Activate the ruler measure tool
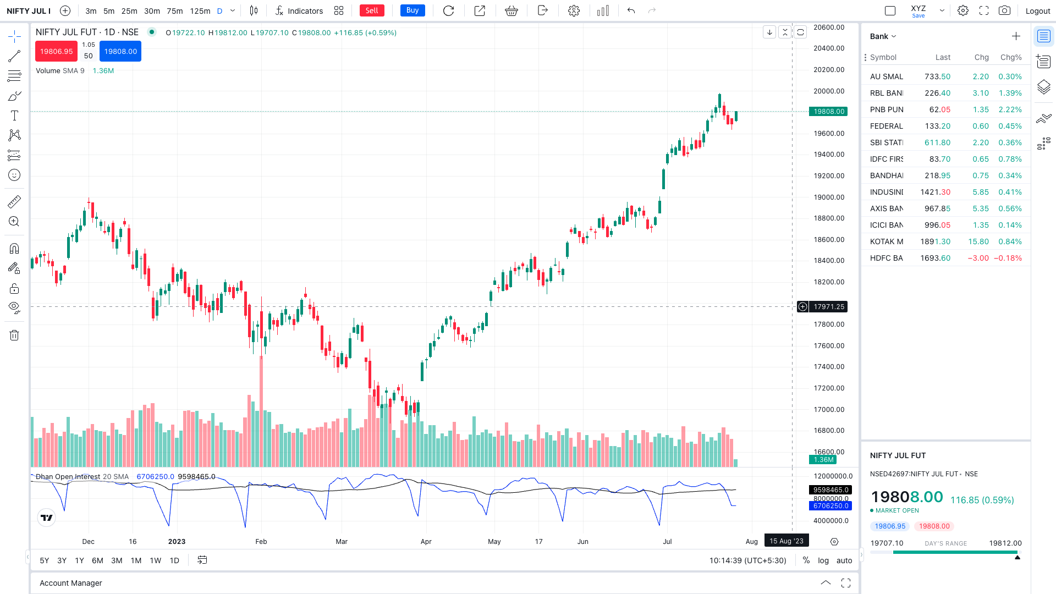The height and width of the screenshot is (594, 1056). (x=14, y=202)
